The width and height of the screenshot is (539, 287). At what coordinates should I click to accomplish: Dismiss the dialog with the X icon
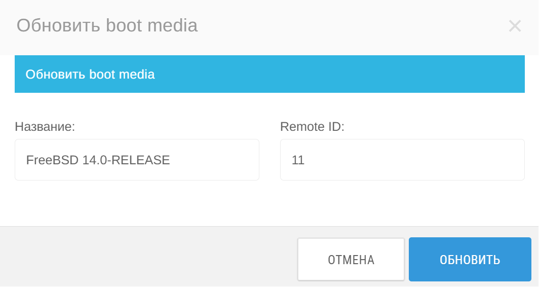515,26
